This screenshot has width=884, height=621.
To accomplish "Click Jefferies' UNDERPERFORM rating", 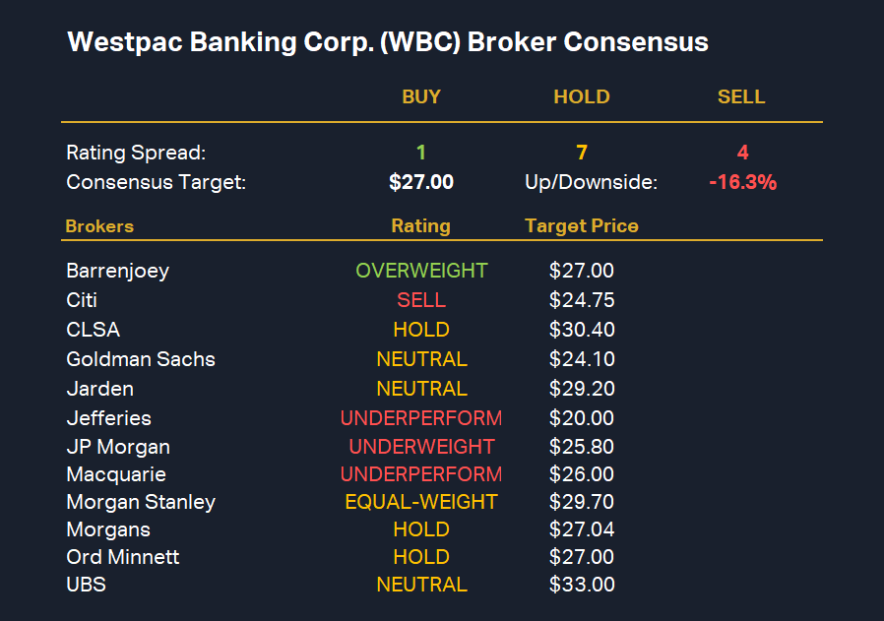I will (x=421, y=418).
